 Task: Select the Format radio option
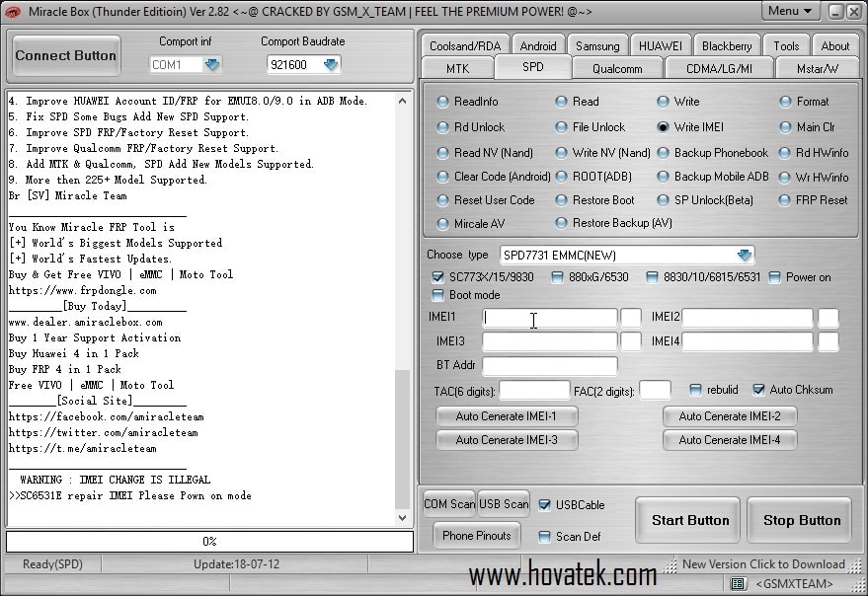pyautogui.click(x=805, y=102)
